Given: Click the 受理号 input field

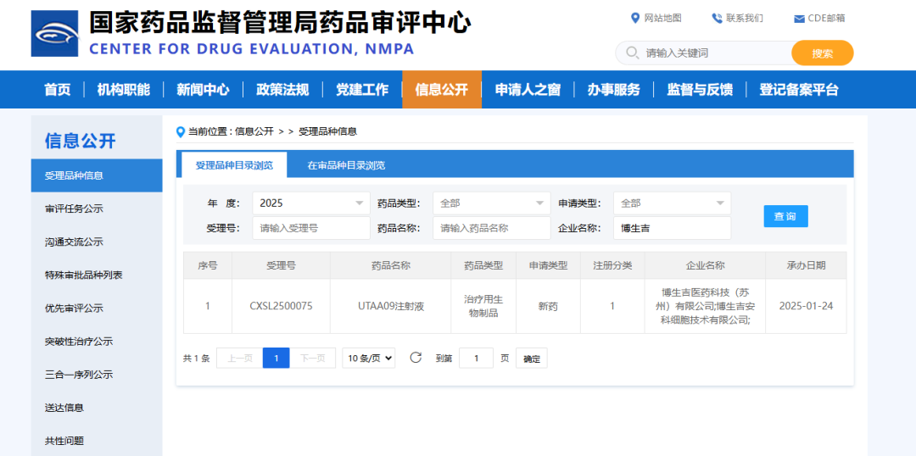Looking at the screenshot, I should point(311,228).
